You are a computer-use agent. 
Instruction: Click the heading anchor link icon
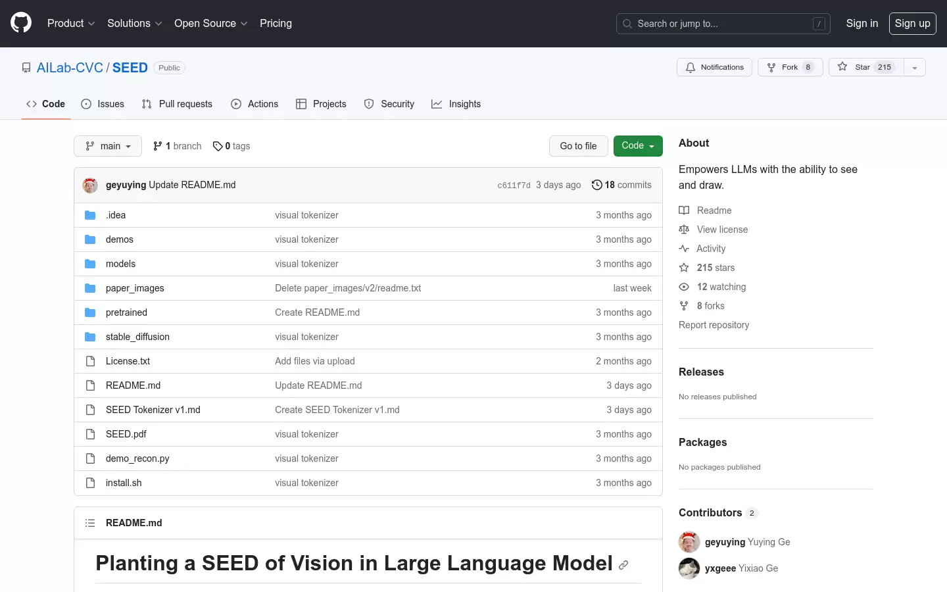tap(623, 564)
